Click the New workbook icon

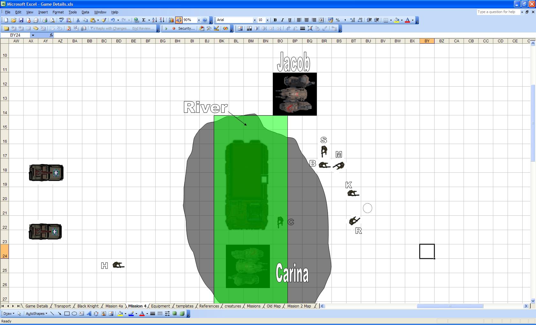[6, 20]
